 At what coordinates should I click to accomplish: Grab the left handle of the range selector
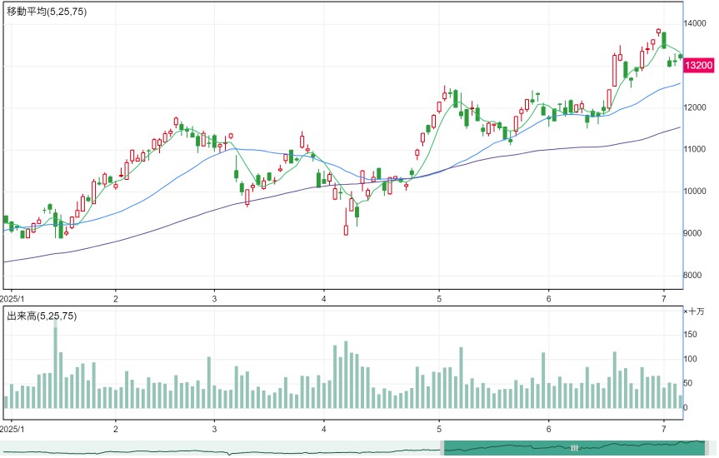coord(442,448)
